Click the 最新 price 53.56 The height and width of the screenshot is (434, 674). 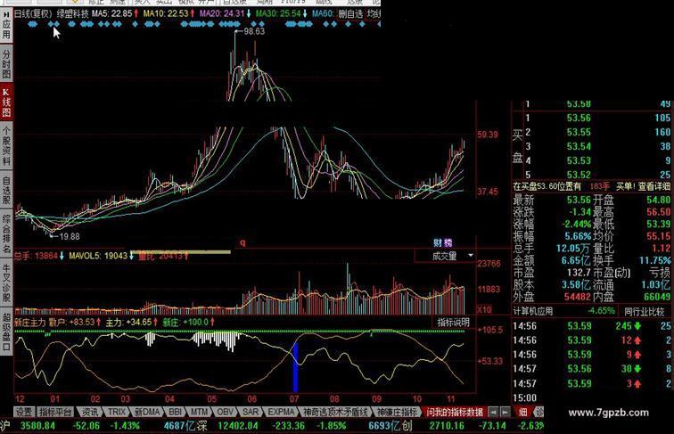579,200
